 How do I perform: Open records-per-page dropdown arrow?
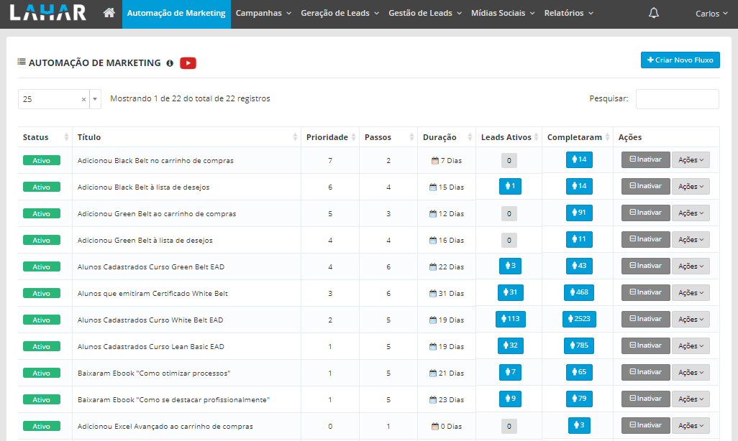95,99
